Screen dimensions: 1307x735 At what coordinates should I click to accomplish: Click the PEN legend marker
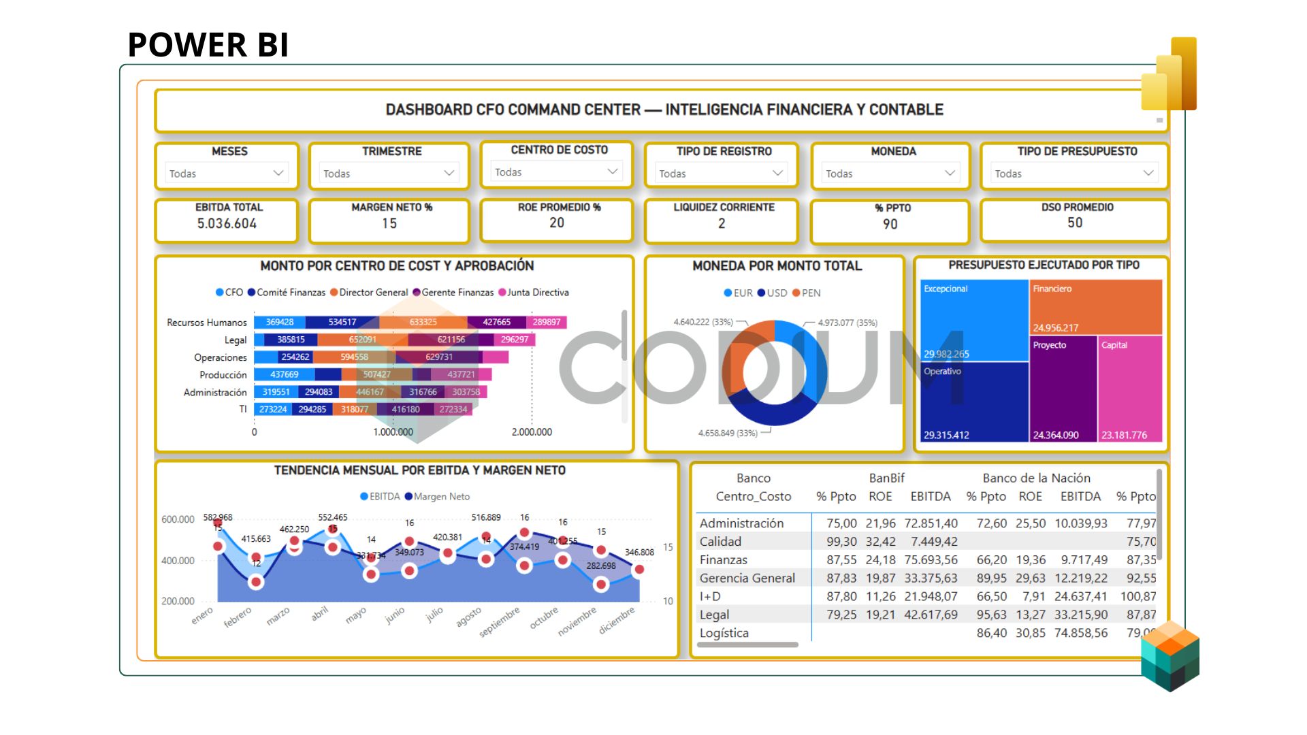coord(796,293)
